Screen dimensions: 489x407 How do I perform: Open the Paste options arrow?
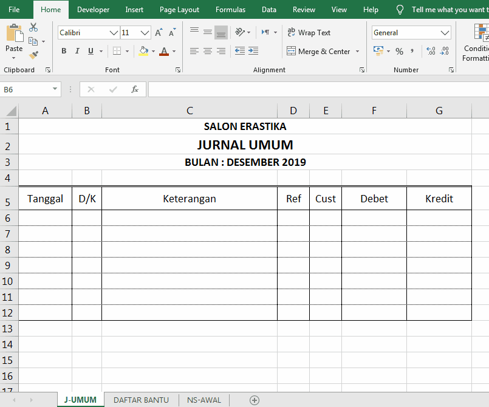14,58
